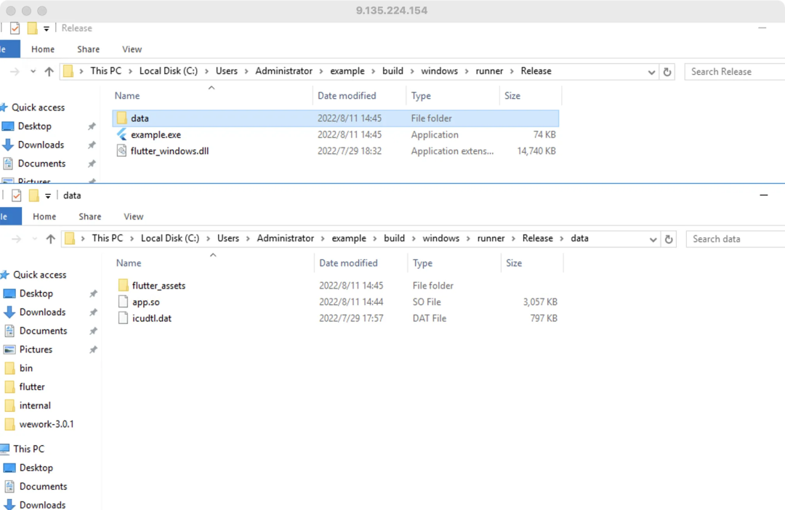The height and width of the screenshot is (510, 785).
Task: Click New folder icon in data title bar
Action: click(x=33, y=195)
